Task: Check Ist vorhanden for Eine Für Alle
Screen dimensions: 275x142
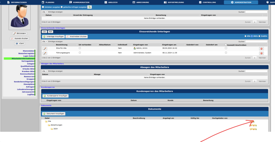Action: coord(80,48)
